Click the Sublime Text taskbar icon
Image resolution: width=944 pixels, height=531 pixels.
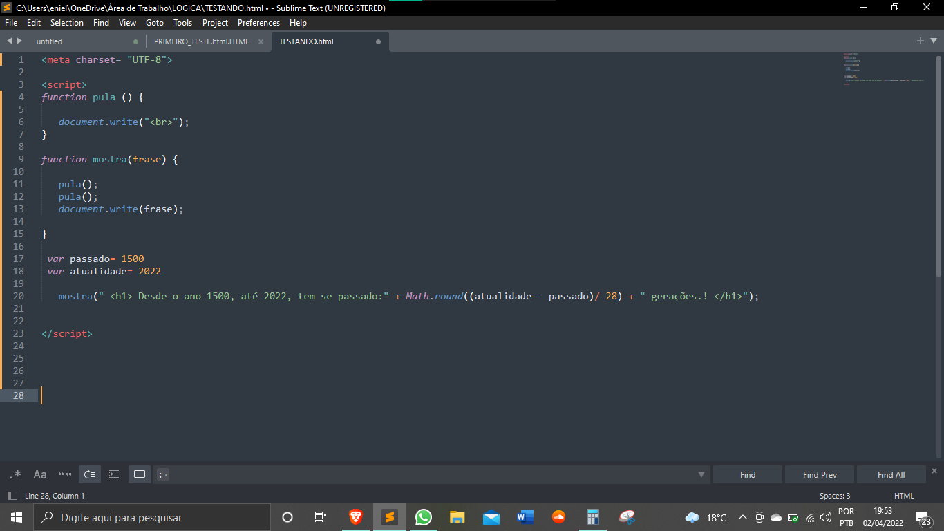390,517
